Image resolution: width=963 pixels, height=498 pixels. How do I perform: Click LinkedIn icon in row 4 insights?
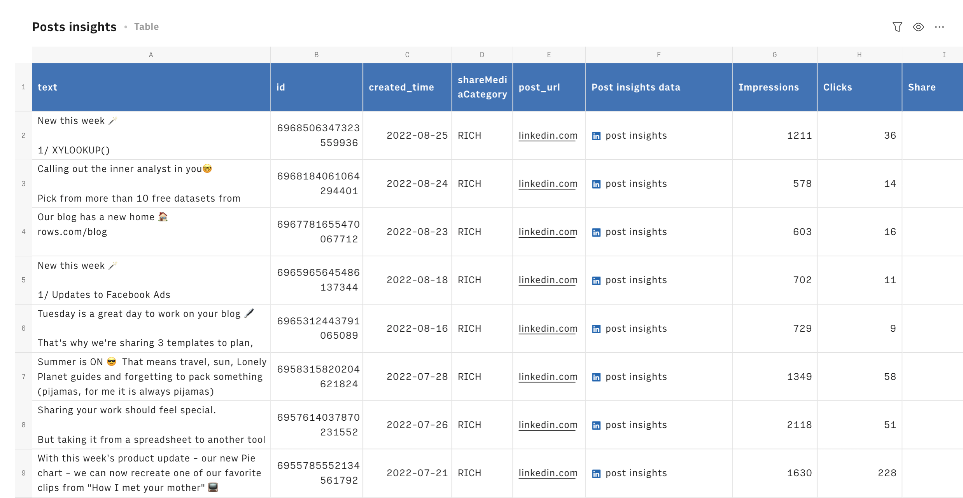click(x=596, y=232)
